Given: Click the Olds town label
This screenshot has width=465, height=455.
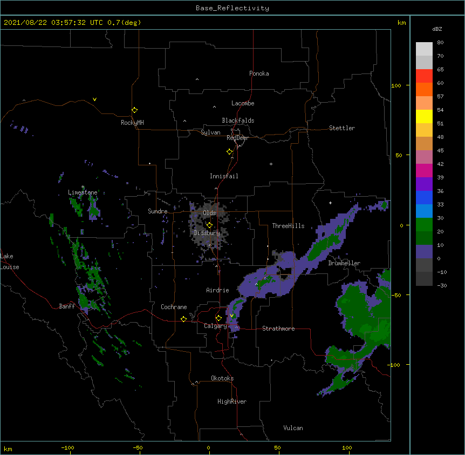Looking at the screenshot, I should (x=209, y=213).
